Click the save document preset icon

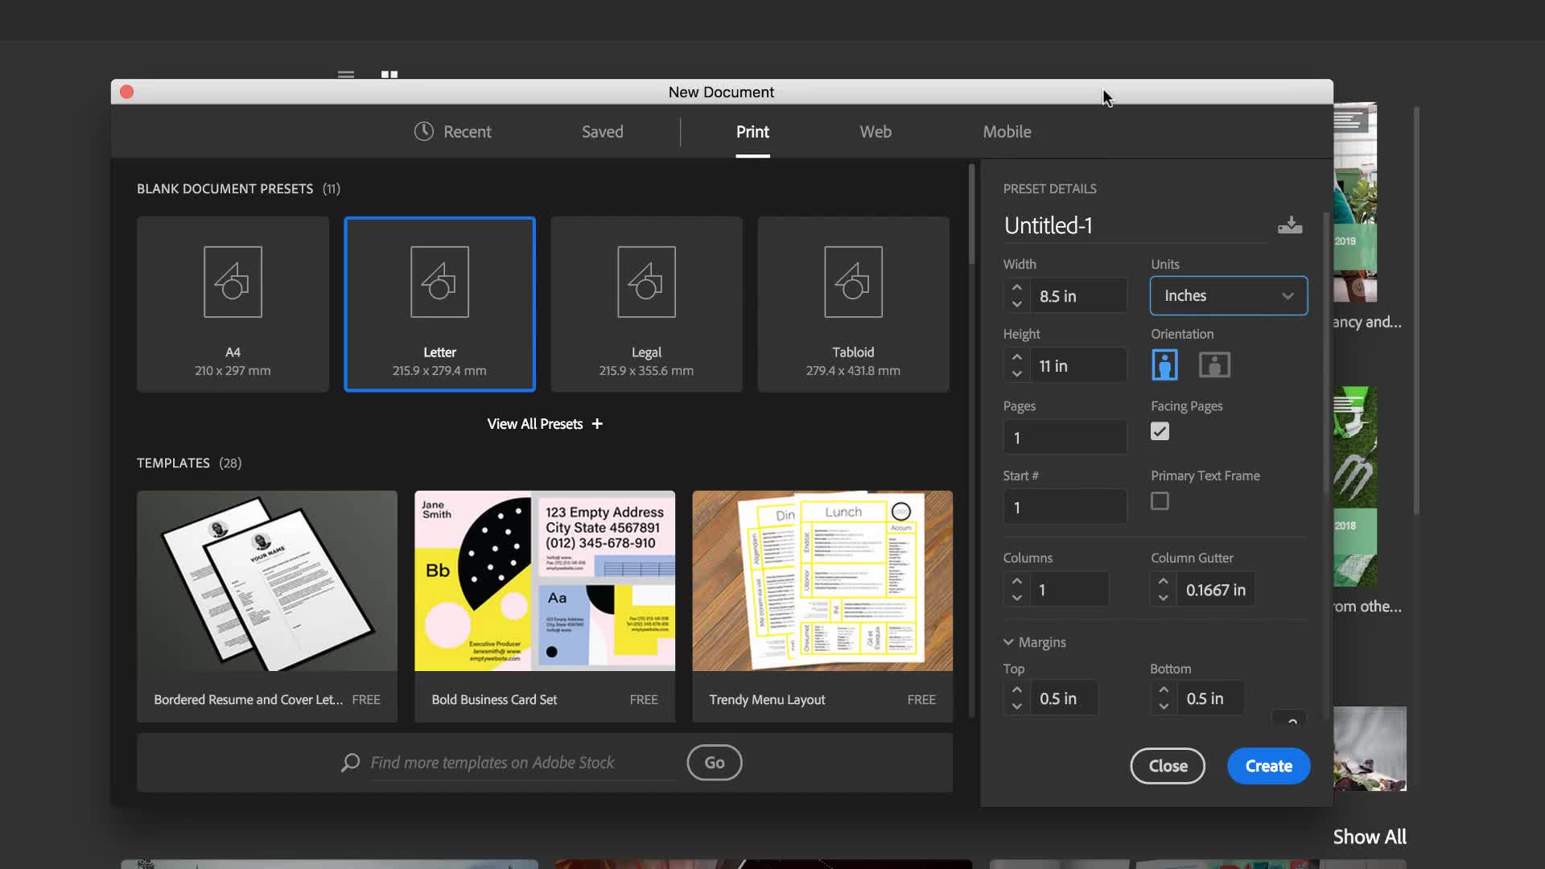(1290, 225)
